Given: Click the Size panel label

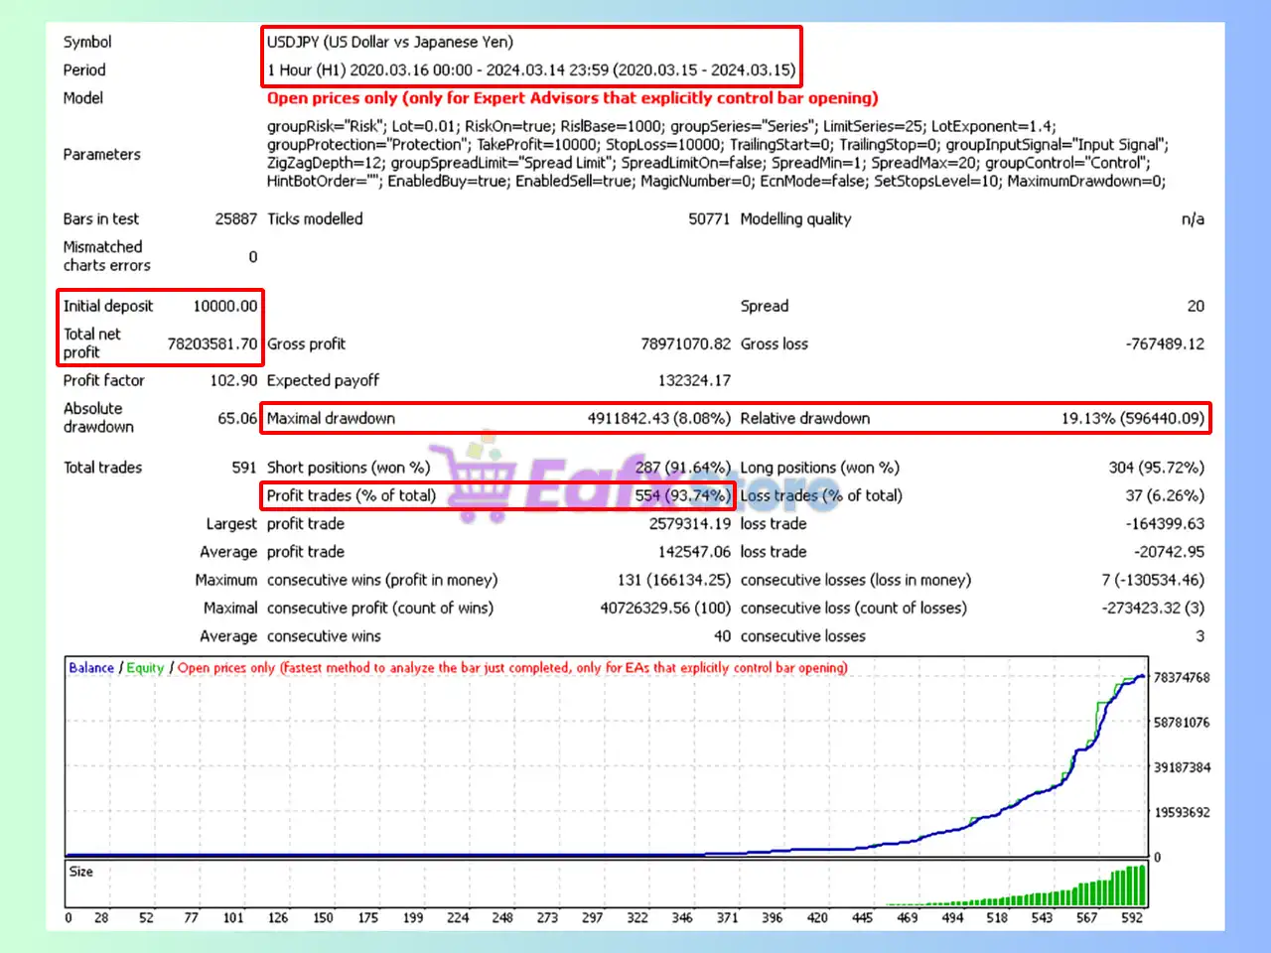Looking at the screenshot, I should point(81,872).
